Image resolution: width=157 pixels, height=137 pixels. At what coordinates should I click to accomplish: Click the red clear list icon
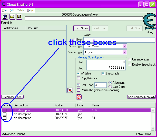click(79, 97)
